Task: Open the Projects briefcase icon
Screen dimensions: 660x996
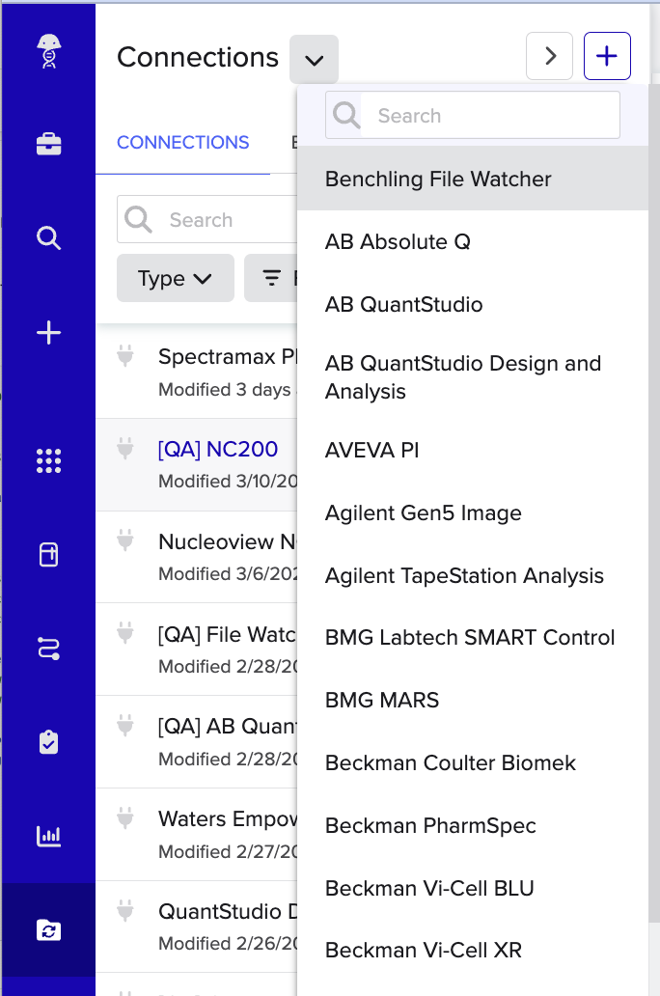Action: pyautogui.click(x=49, y=144)
